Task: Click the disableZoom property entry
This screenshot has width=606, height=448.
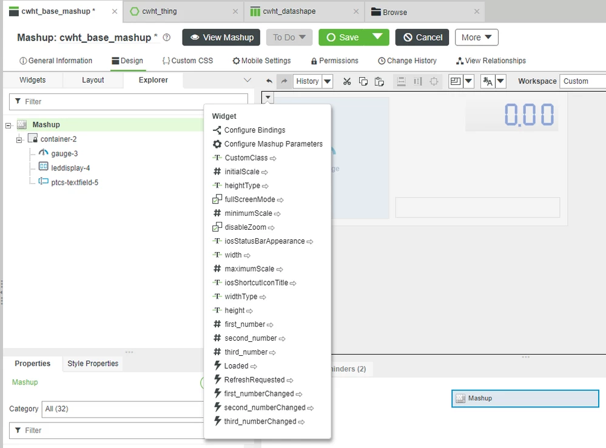Action: [x=243, y=227]
